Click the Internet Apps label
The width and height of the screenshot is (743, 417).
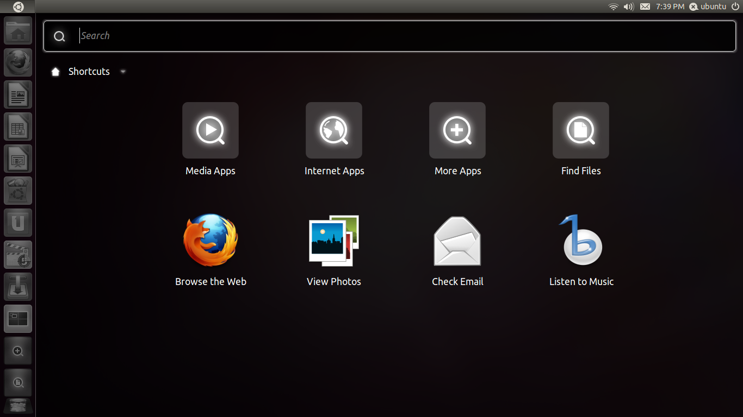point(334,171)
